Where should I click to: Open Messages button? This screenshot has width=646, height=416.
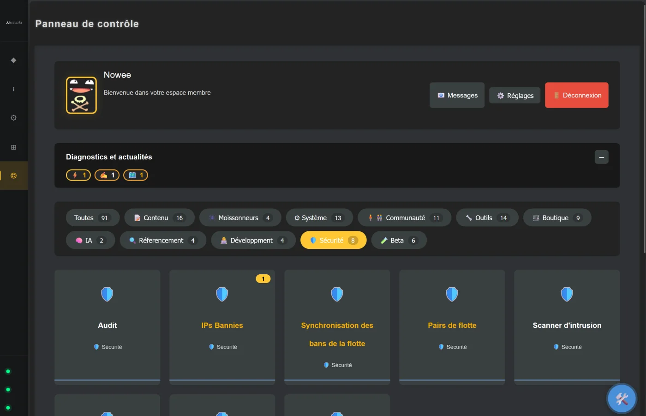pyautogui.click(x=457, y=95)
